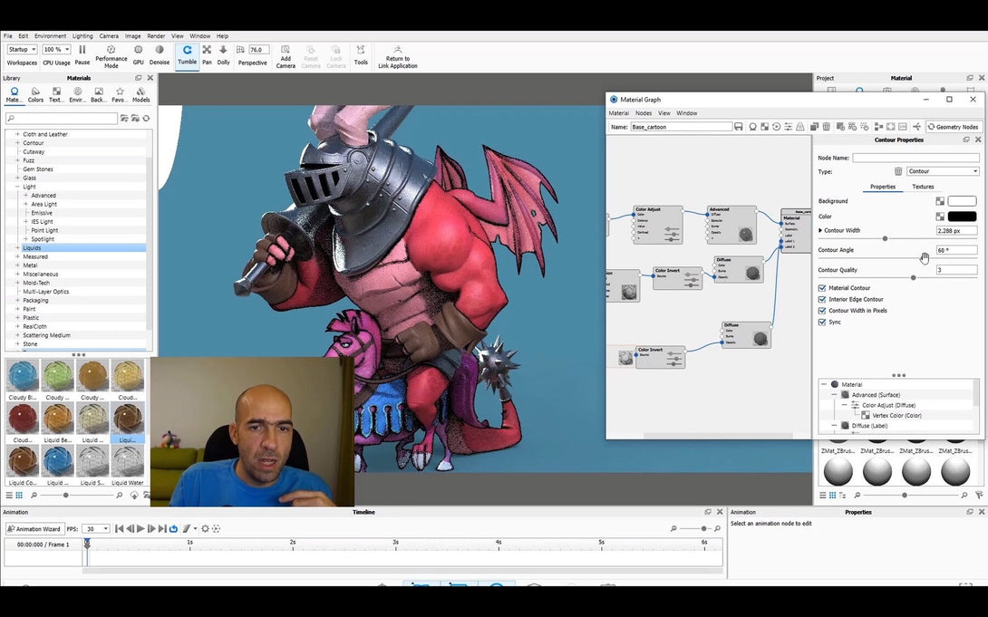Open the Tools toolbar item
The height and width of the screenshot is (617, 988).
361,55
